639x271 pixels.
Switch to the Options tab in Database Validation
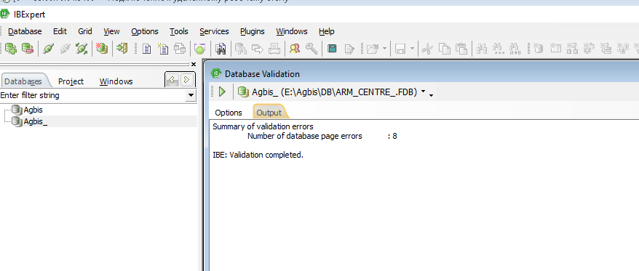tap(229, 113)
